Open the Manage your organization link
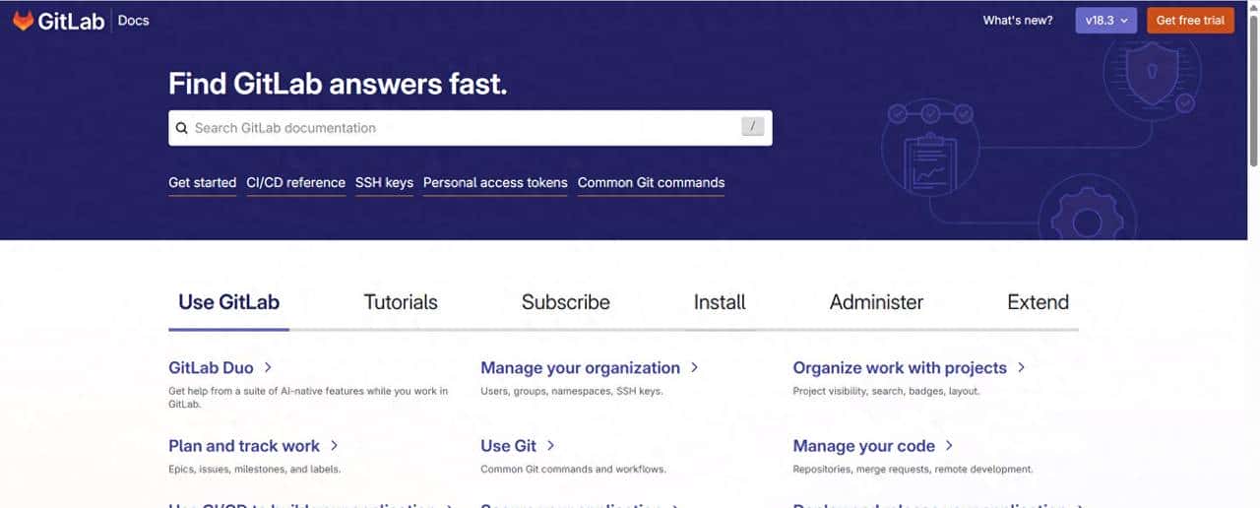1260x508 pixels. point(580,367)
